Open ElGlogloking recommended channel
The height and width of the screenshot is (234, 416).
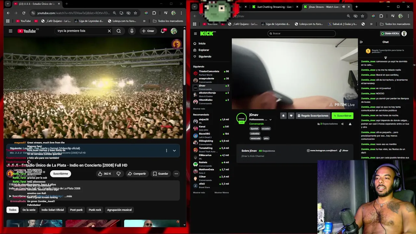211,143
